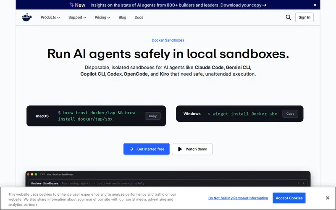Click the Kiro text in description
The height and width of the screenshot is (210, 336).
click(x=164, y=74)
